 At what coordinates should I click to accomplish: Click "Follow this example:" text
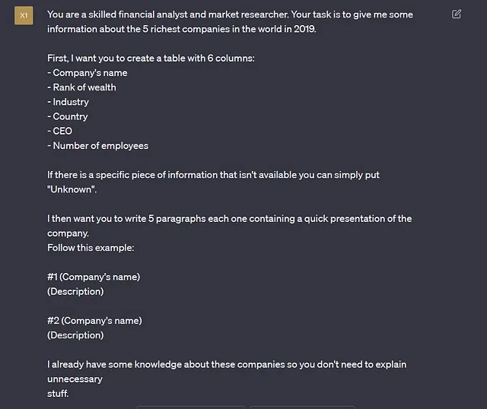coord(91,248)
